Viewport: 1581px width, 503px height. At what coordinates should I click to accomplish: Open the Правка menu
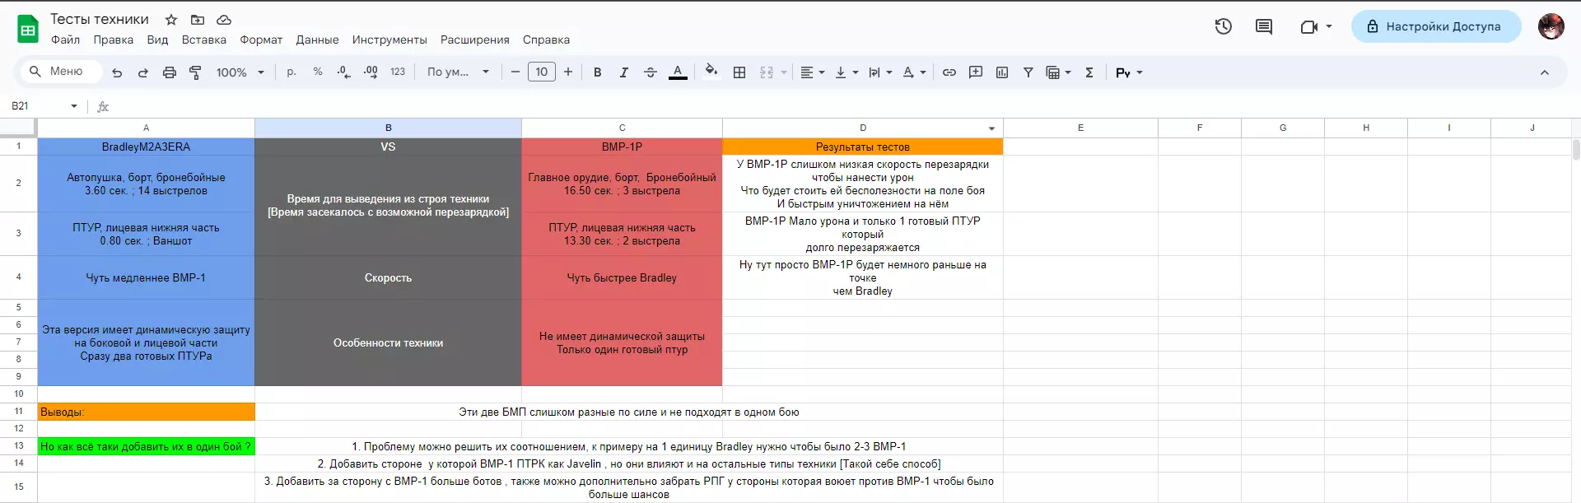tap(113, 40)
